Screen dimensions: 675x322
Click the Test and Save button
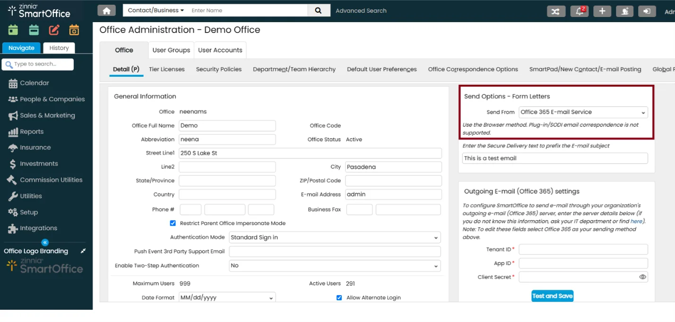pyautogui.click(x=553, y=296)
